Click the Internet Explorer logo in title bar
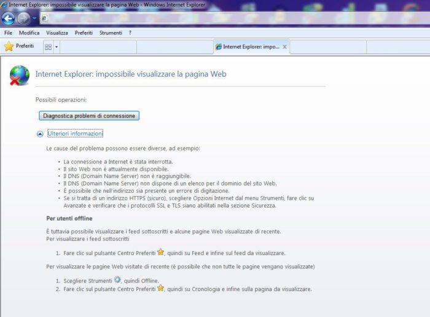 [4, 5]
